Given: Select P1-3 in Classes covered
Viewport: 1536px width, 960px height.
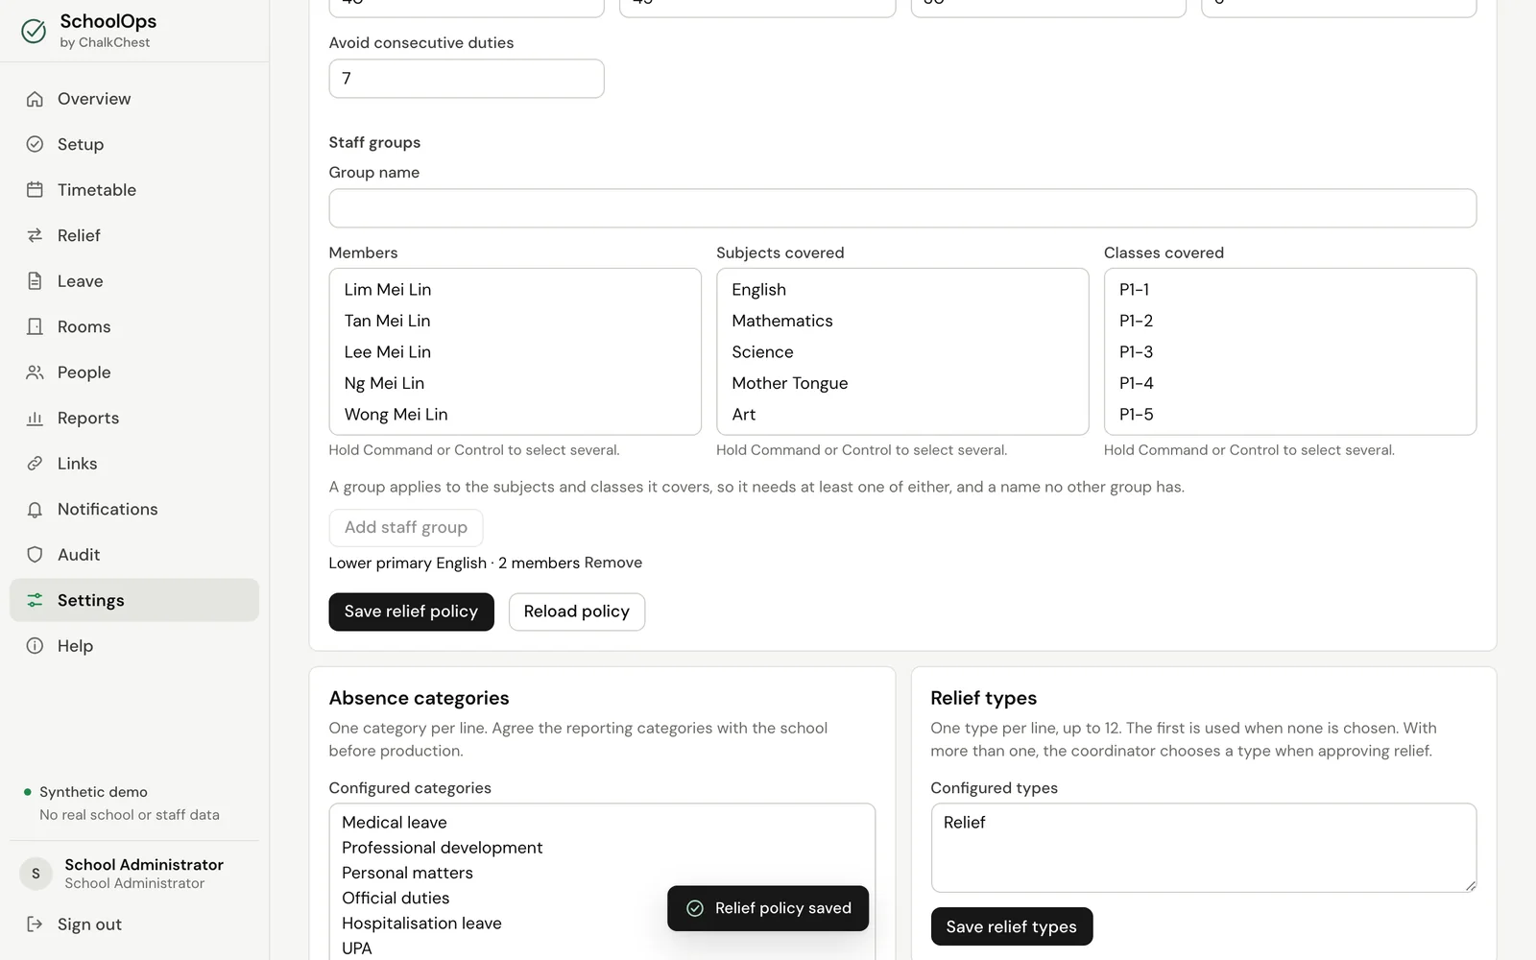Looking at the screenshot, I should 1289,352.
